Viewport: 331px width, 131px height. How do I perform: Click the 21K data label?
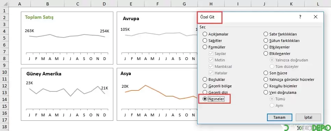(104, 88)
